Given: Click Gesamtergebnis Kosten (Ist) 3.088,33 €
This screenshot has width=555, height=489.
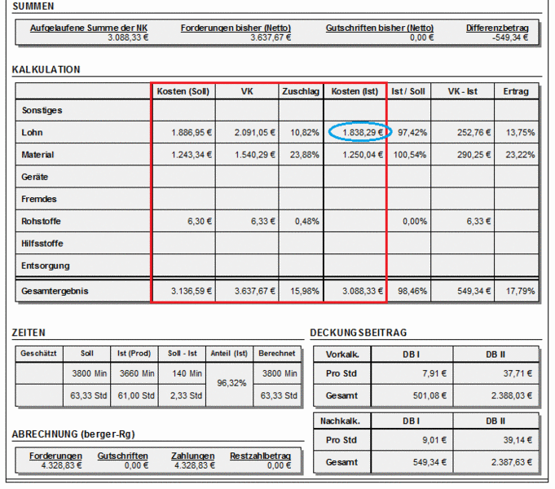Looking at the screenshot, I should click(x=363, y=291).
